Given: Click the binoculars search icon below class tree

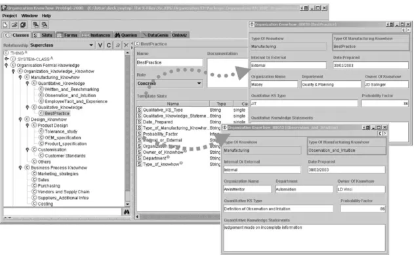Looking at the screenshot, I should coord(127,212).
